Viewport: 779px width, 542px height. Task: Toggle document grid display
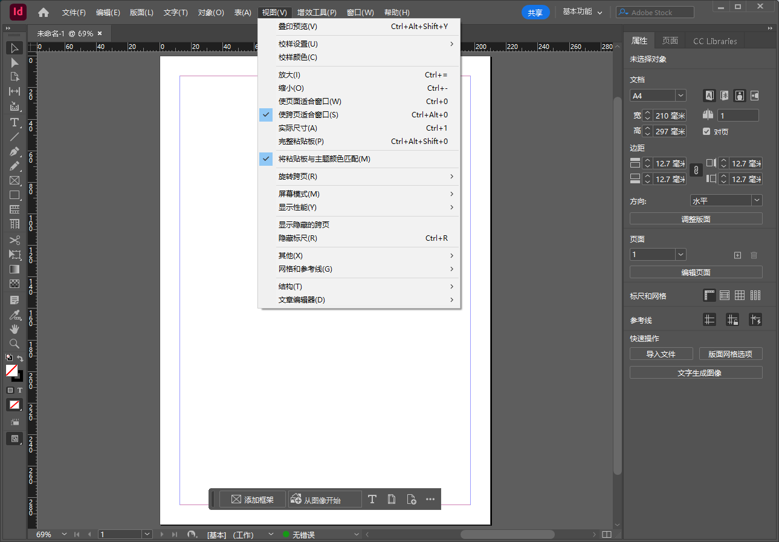tap(740, 295)
